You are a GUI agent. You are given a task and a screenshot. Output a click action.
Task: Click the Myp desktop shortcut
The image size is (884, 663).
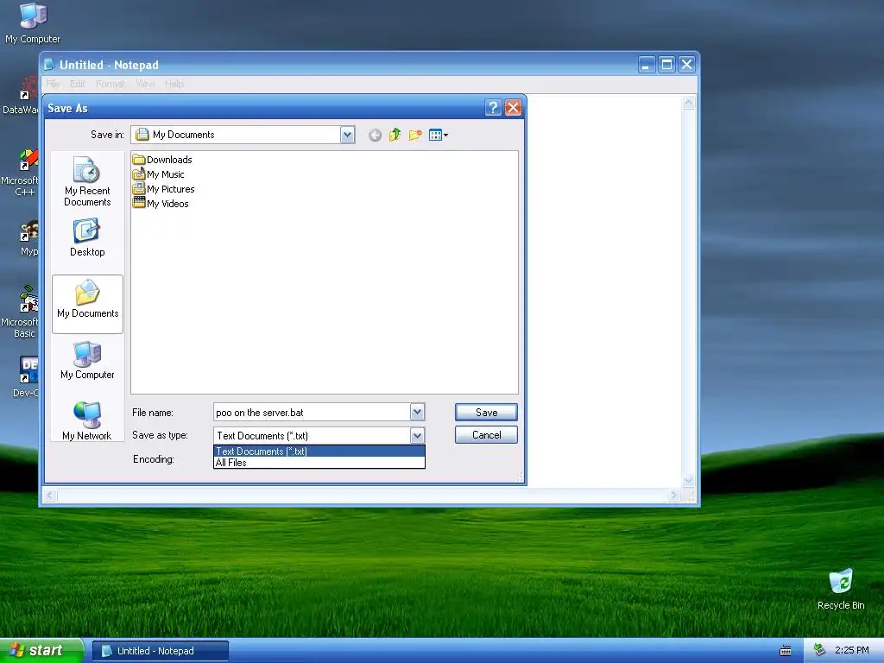pos(28,239)
